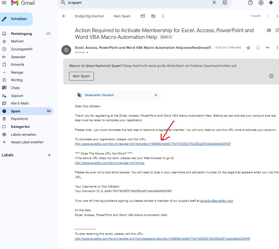Click the sender's spam avatar icon

66,50
